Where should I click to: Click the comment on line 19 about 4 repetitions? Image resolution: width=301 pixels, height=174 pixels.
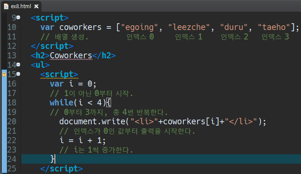point(109,112)
